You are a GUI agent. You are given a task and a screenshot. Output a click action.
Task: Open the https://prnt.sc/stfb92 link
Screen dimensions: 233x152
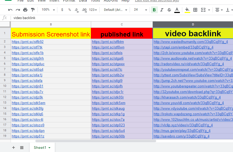pyautogui.click(x=28, y=42)
